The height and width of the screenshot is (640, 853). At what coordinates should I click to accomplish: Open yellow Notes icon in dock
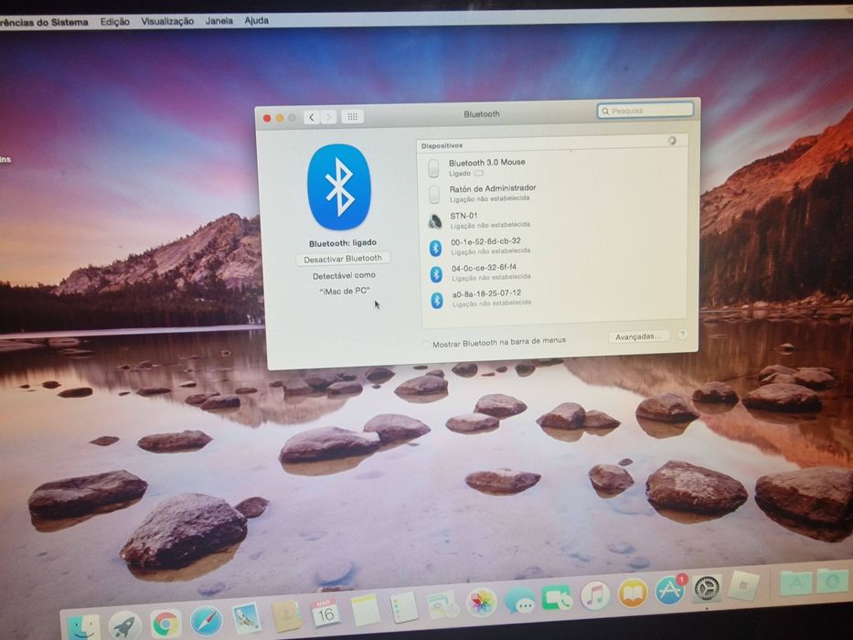point(365,610)
